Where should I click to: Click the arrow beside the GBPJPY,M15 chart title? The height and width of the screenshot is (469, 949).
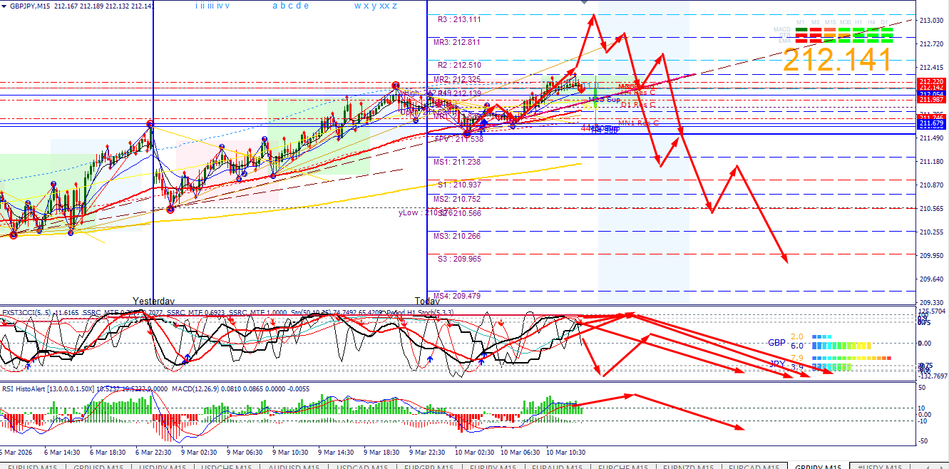[x=5, y=6]
